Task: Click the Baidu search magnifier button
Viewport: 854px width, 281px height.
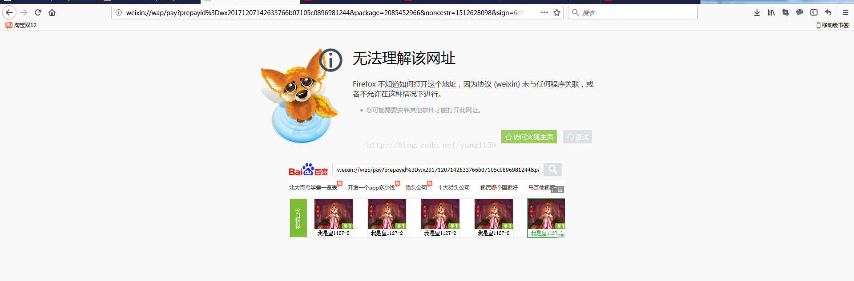Action: pyautogui.click(x=552, y=170)
